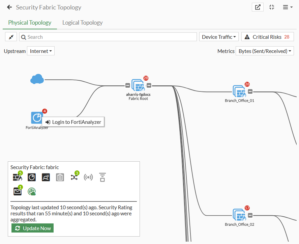Click the FortiAP wireless signal icon

88,178
